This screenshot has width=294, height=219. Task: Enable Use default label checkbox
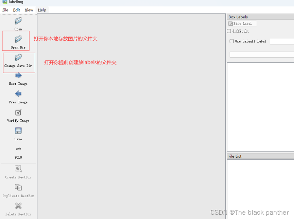pos(232,41)
